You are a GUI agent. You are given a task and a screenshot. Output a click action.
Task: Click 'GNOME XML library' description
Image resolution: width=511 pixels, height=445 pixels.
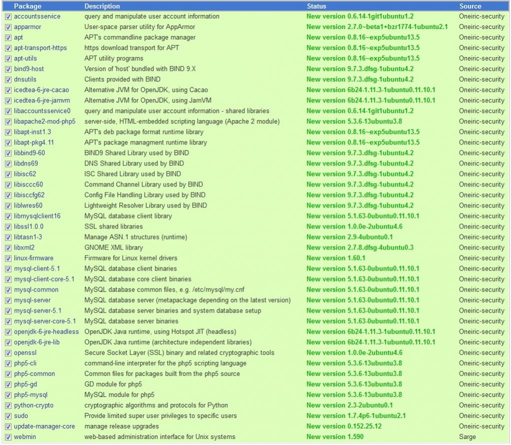114,247
